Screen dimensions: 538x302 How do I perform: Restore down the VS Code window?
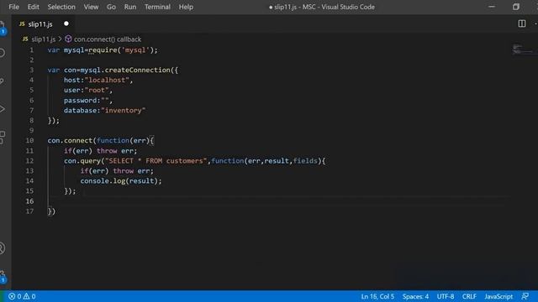pyautogui.click(x=515, y=7)
